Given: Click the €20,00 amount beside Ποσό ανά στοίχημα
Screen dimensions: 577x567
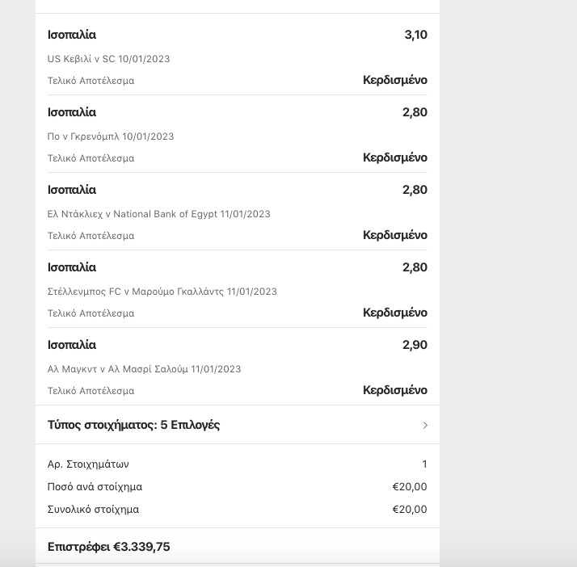Looking at the screenshot, I should coord(410,487).
